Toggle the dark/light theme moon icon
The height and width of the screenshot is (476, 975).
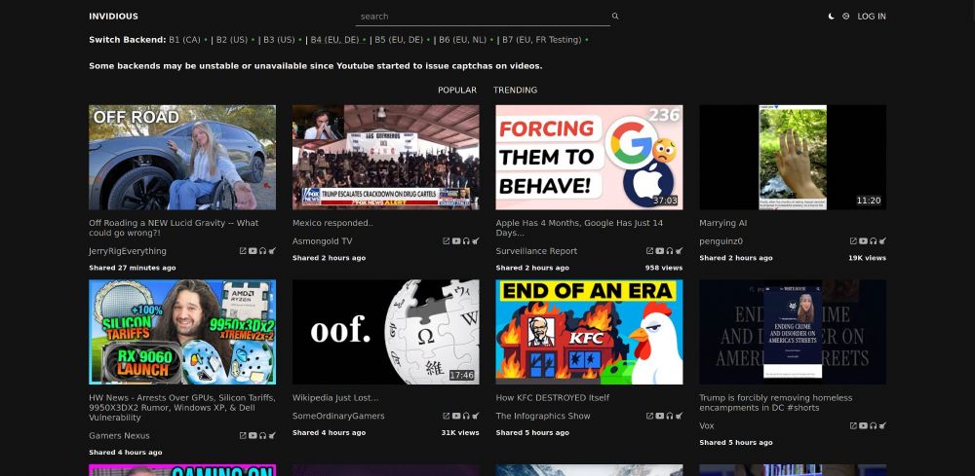832,17
